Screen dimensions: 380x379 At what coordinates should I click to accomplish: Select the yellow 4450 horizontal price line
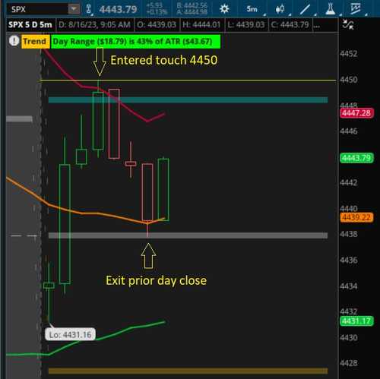[188, 81]
